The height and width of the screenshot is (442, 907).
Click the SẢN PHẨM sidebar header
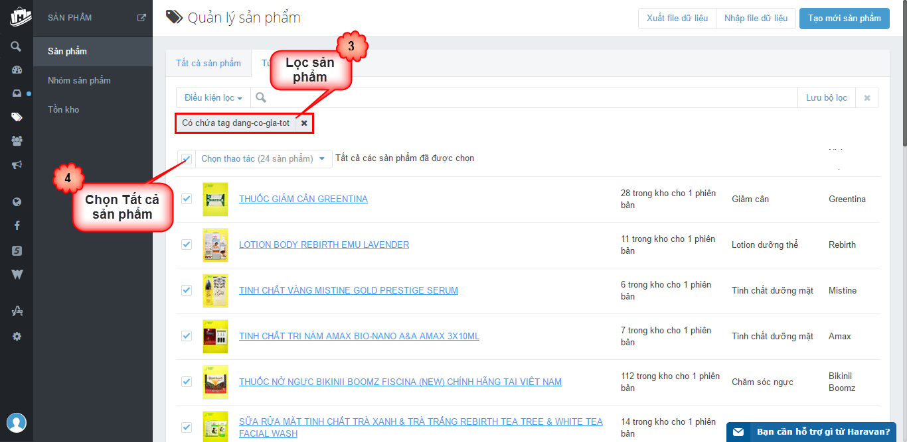point(70,18)
